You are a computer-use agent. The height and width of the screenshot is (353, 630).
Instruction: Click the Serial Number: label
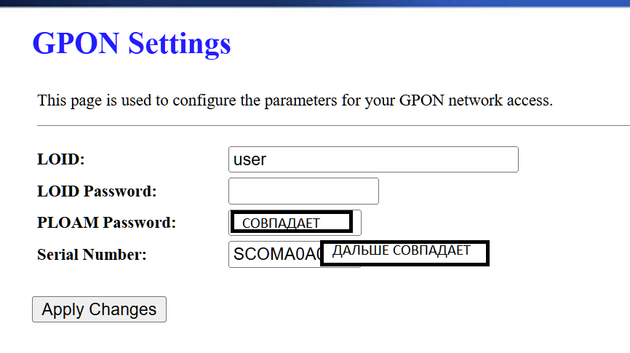92,255
